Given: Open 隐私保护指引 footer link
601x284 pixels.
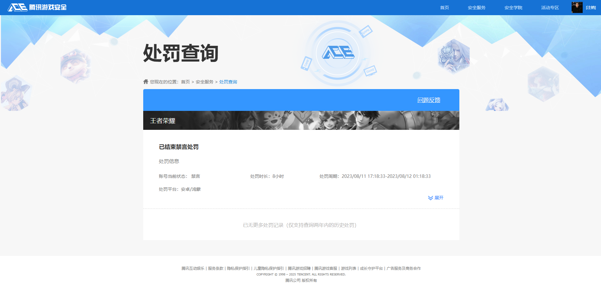Looking at the screenshot, I should click(x=238, y=269).
